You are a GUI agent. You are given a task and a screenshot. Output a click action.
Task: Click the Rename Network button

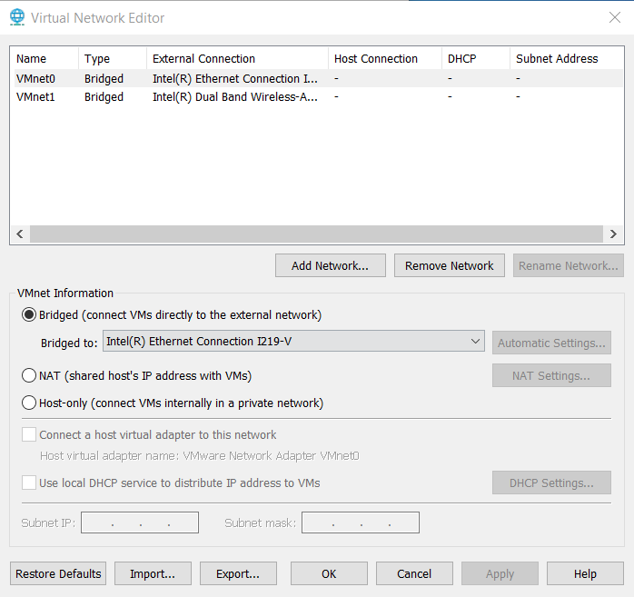tap(568, 265)
